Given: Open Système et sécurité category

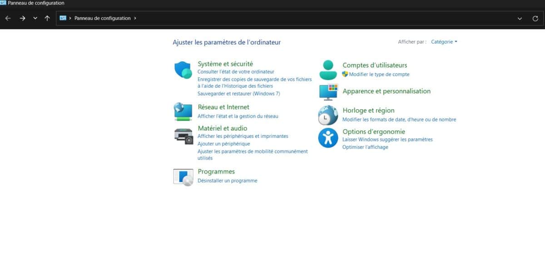Looking at the screenshot, I should 225,64.
